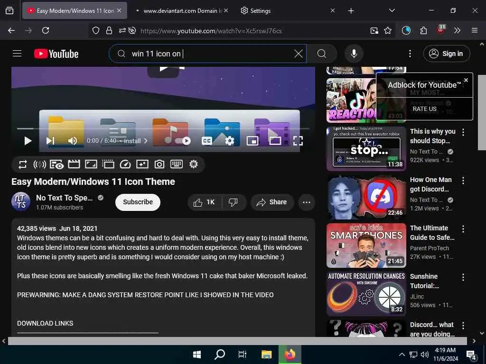This screenshot has width=486, height=364.
Task: Click the window-with-eye icon below the player
Action: 57,164
